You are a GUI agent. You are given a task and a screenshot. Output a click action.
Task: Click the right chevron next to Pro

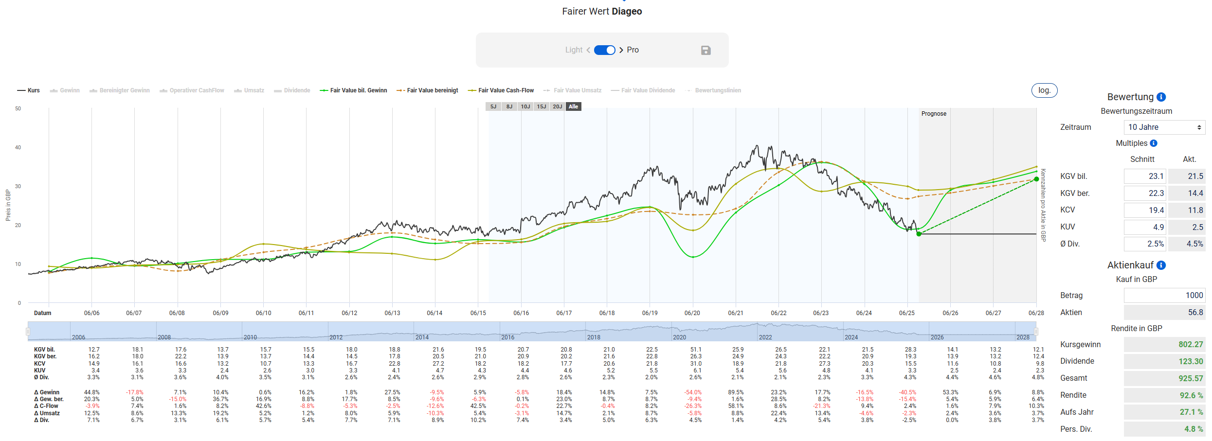621,50
